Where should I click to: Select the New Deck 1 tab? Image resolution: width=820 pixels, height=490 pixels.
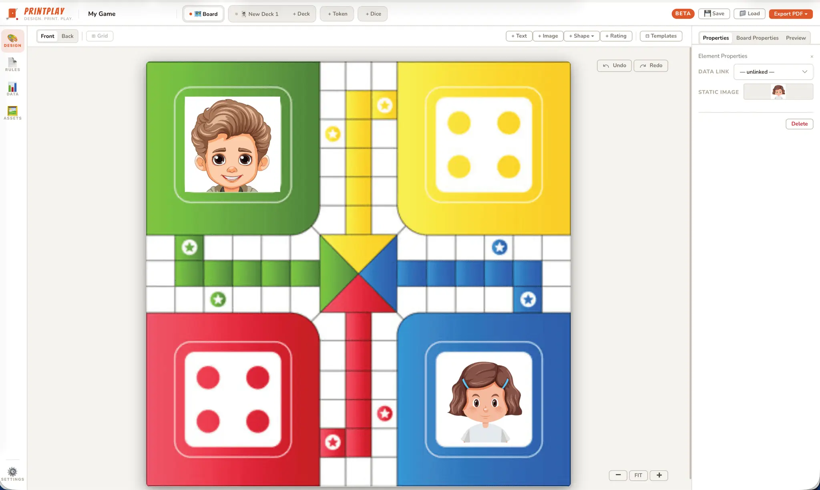click(x=257, y=14)
